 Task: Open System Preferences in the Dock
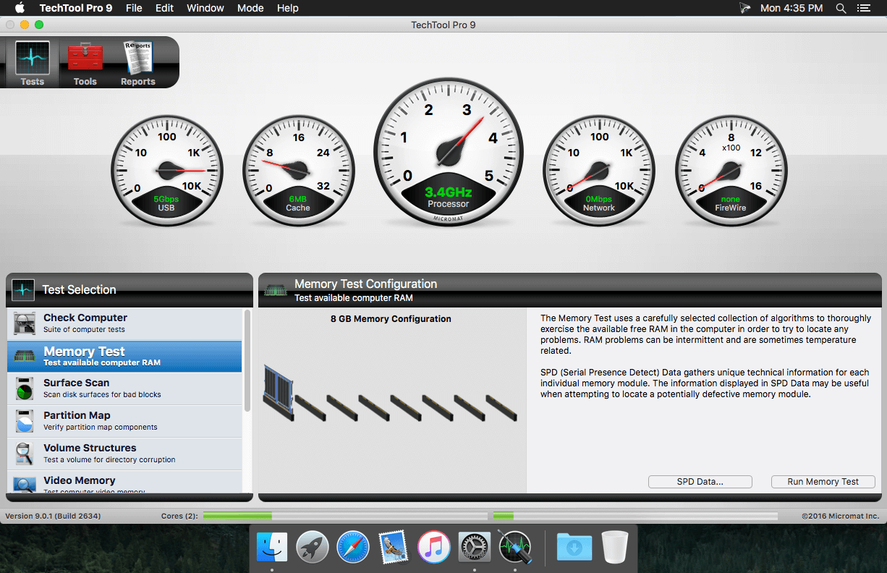click(x=475, y=547)
